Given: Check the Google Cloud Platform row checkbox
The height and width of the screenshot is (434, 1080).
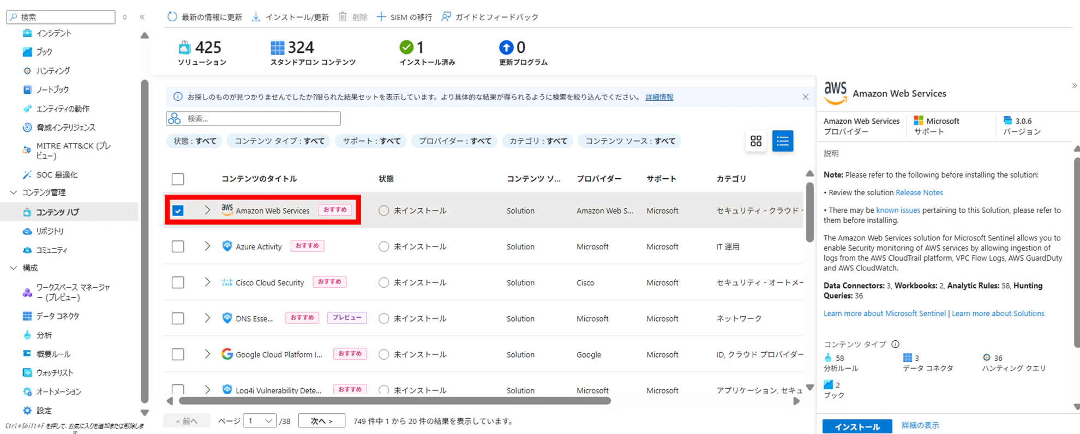Looking at the screenshot, I should click(178, 354).
